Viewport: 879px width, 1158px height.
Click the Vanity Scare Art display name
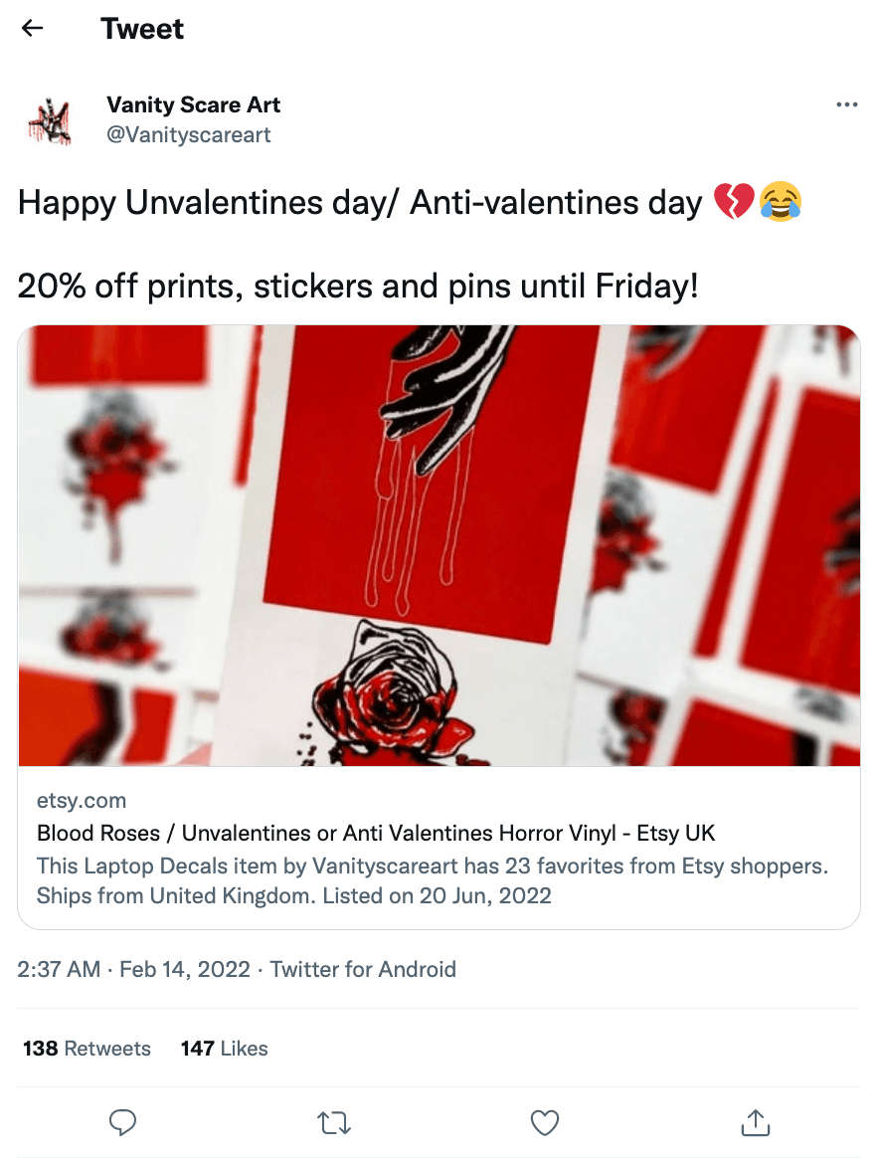pyautogui.click(x=193, y=104)
